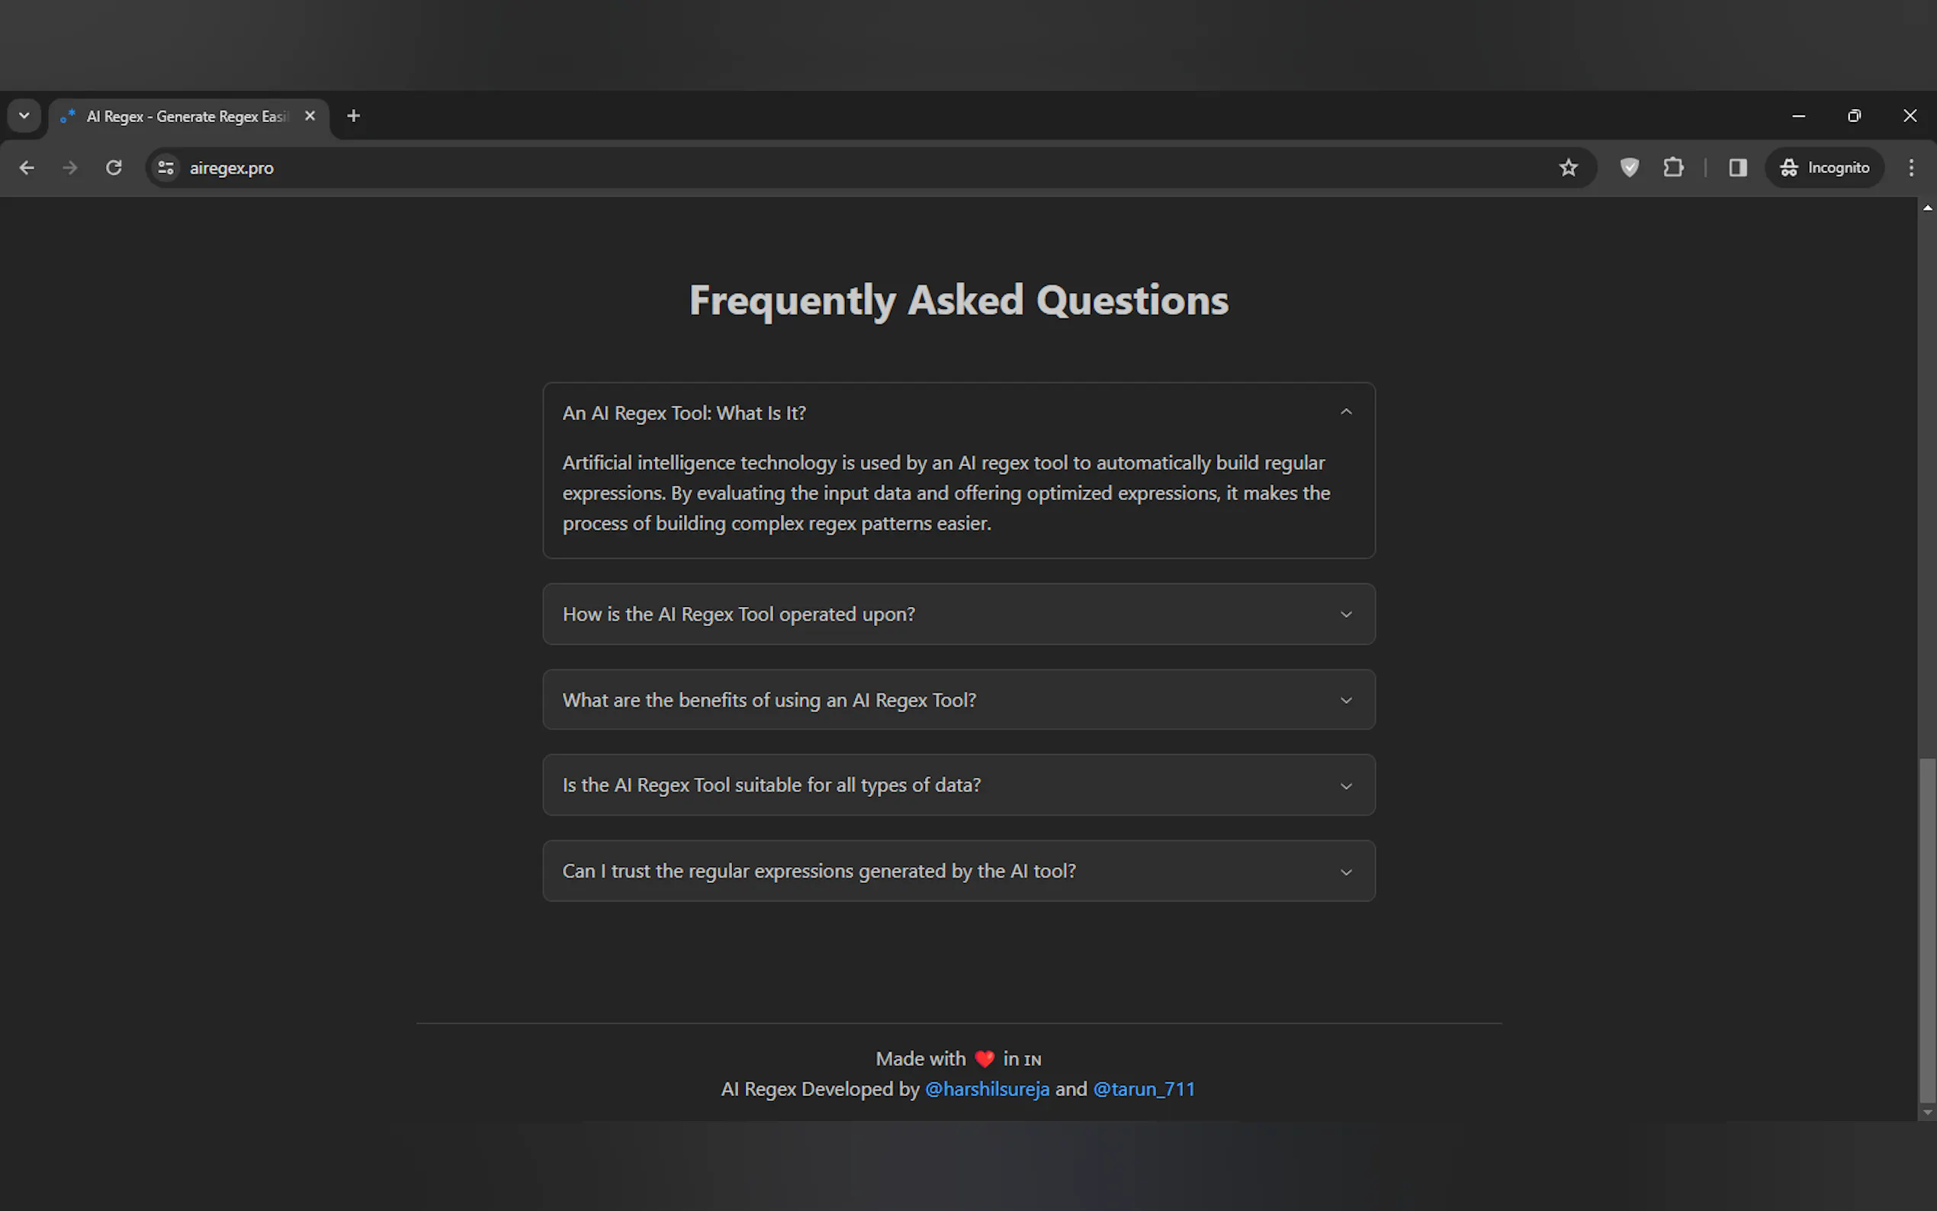Toggle the browser side panel icon
This screenshot has height=1211, width=1937.
tap(1736, 168)
